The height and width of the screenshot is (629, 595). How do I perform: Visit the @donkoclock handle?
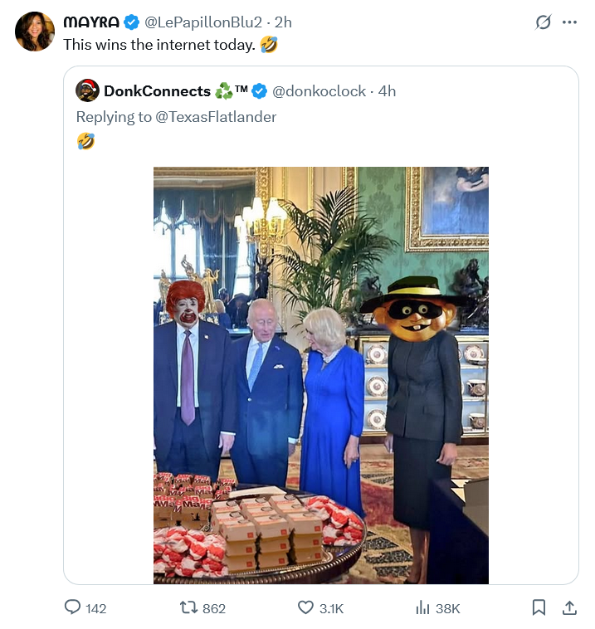(x=319, y=91)
